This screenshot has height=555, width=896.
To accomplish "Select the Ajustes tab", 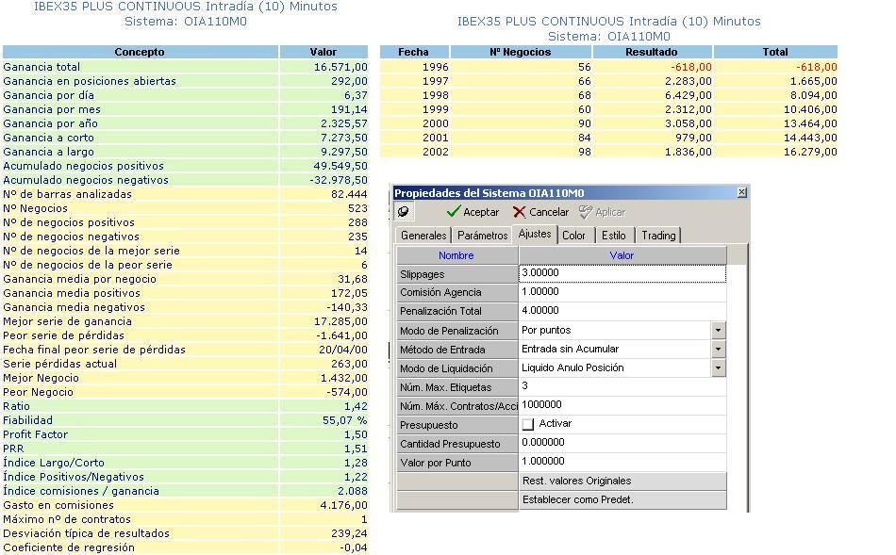I will [x=535, y=234].
